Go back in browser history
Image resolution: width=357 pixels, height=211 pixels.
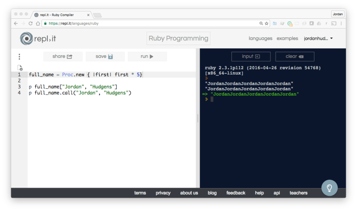16,23
